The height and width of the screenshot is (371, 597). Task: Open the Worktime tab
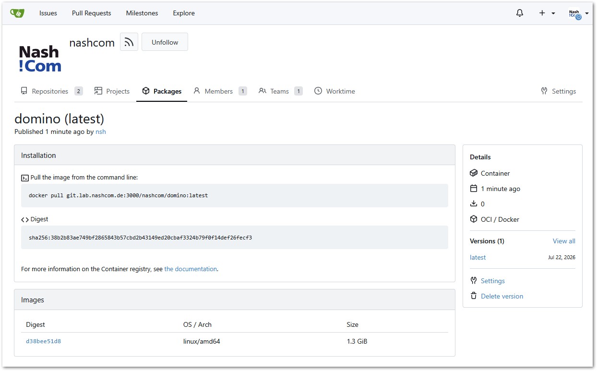[x=334, y=91]
